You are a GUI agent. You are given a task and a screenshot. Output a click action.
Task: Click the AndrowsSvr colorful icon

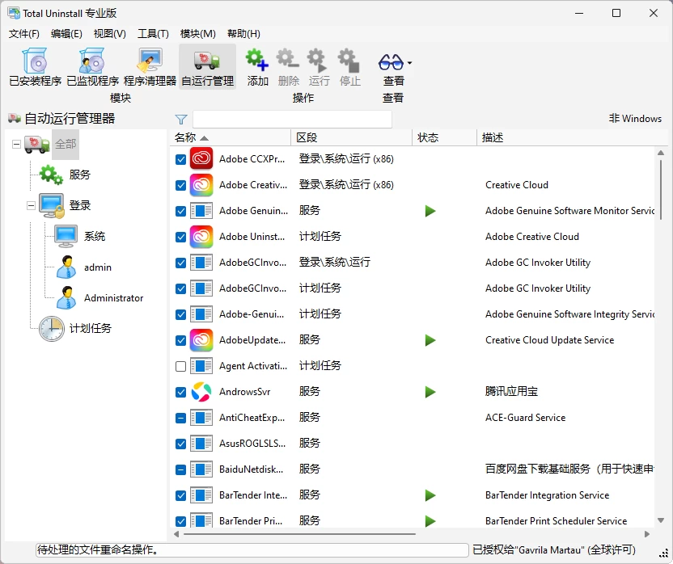[201, 392]
